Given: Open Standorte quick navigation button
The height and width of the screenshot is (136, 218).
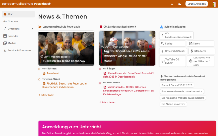Looking at the screenshot, I should click(x=202, y=51).
